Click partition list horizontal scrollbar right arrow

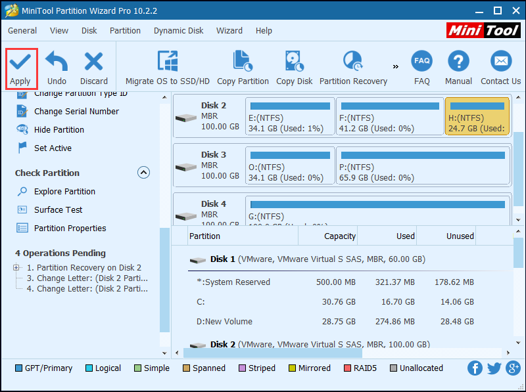508,353
